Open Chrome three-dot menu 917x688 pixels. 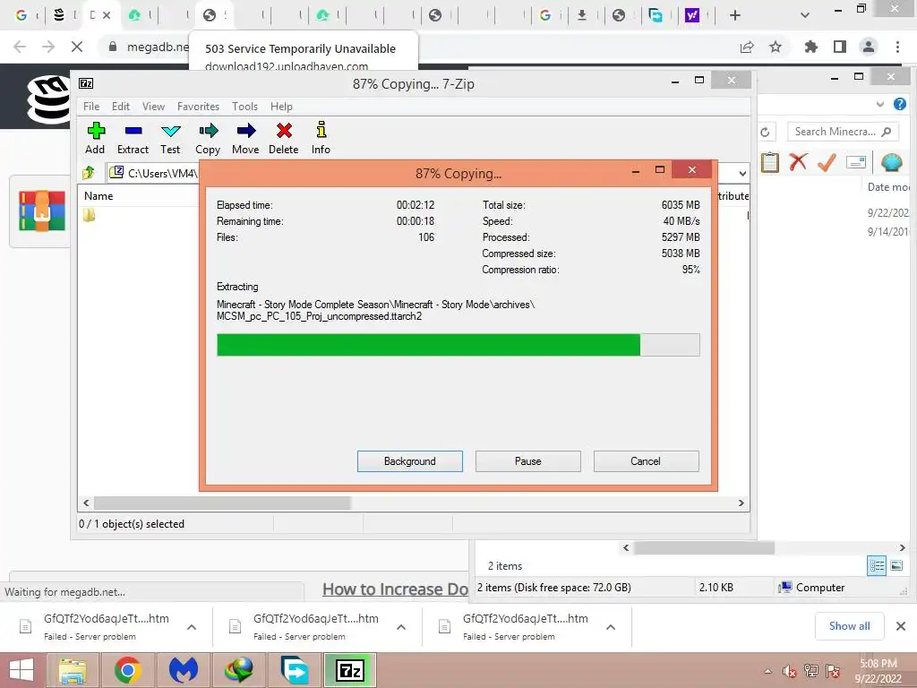[x=897, y=47]
